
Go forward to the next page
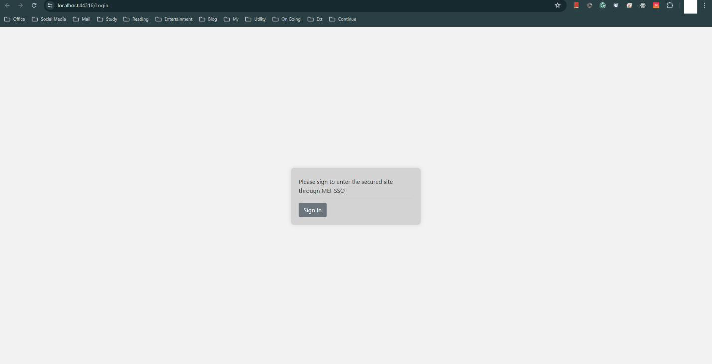tap(21, 5)
